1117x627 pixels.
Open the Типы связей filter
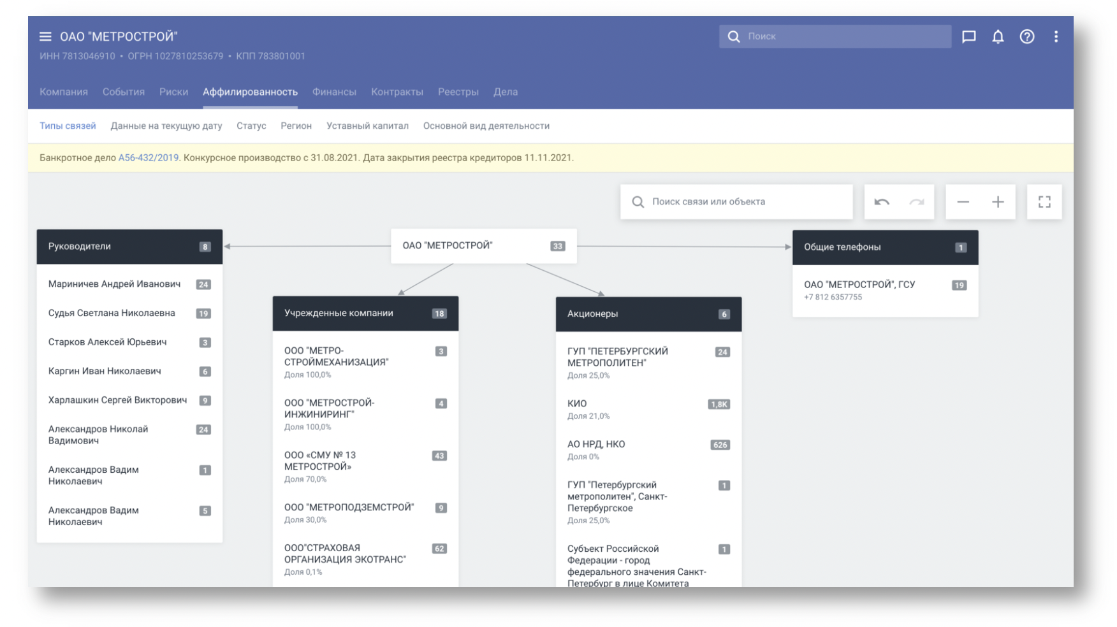click(x=68, y=126)
